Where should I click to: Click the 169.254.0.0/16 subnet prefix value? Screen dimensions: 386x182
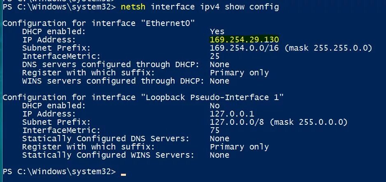pos(244,48)
